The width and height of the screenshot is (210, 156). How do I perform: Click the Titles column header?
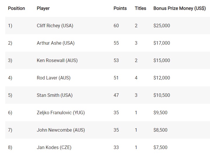(140, 8)
